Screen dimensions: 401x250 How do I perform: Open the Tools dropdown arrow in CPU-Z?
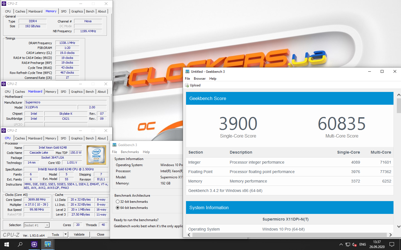pos(66,234)
